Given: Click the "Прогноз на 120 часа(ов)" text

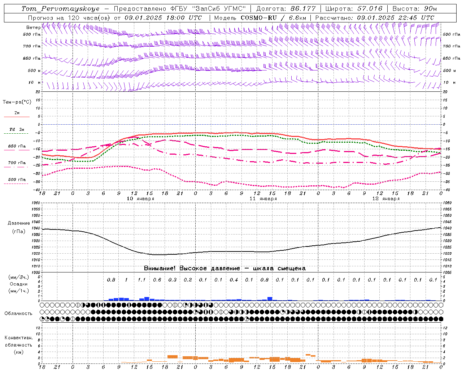Looking at the screenshot, I should [69, 18].
